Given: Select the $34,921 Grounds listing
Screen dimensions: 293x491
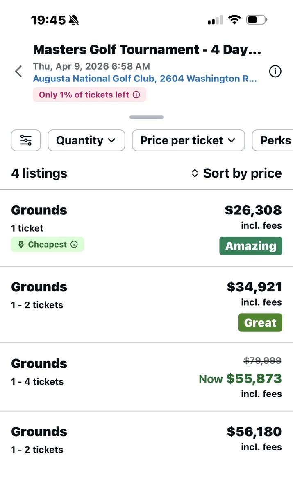Looking at the screenshot, I should [x=123, y=304].
